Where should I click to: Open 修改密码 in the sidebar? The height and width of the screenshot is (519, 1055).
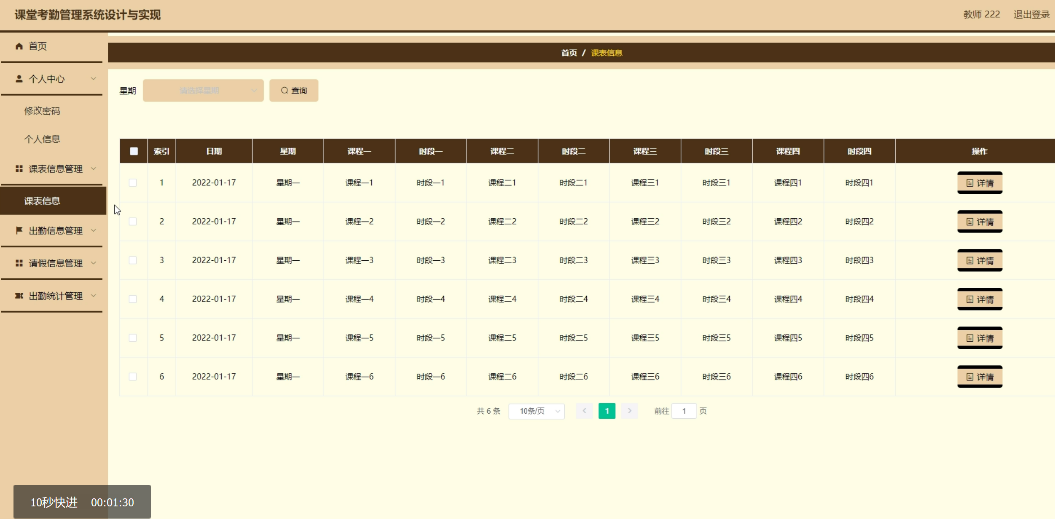42,111
